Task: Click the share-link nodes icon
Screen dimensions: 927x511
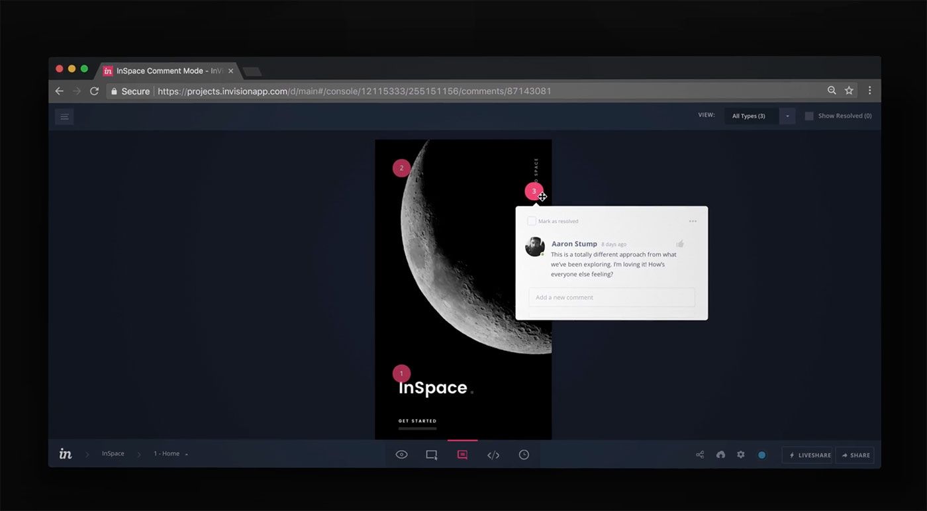Action: pyautogui.click(x=700, y=455)
